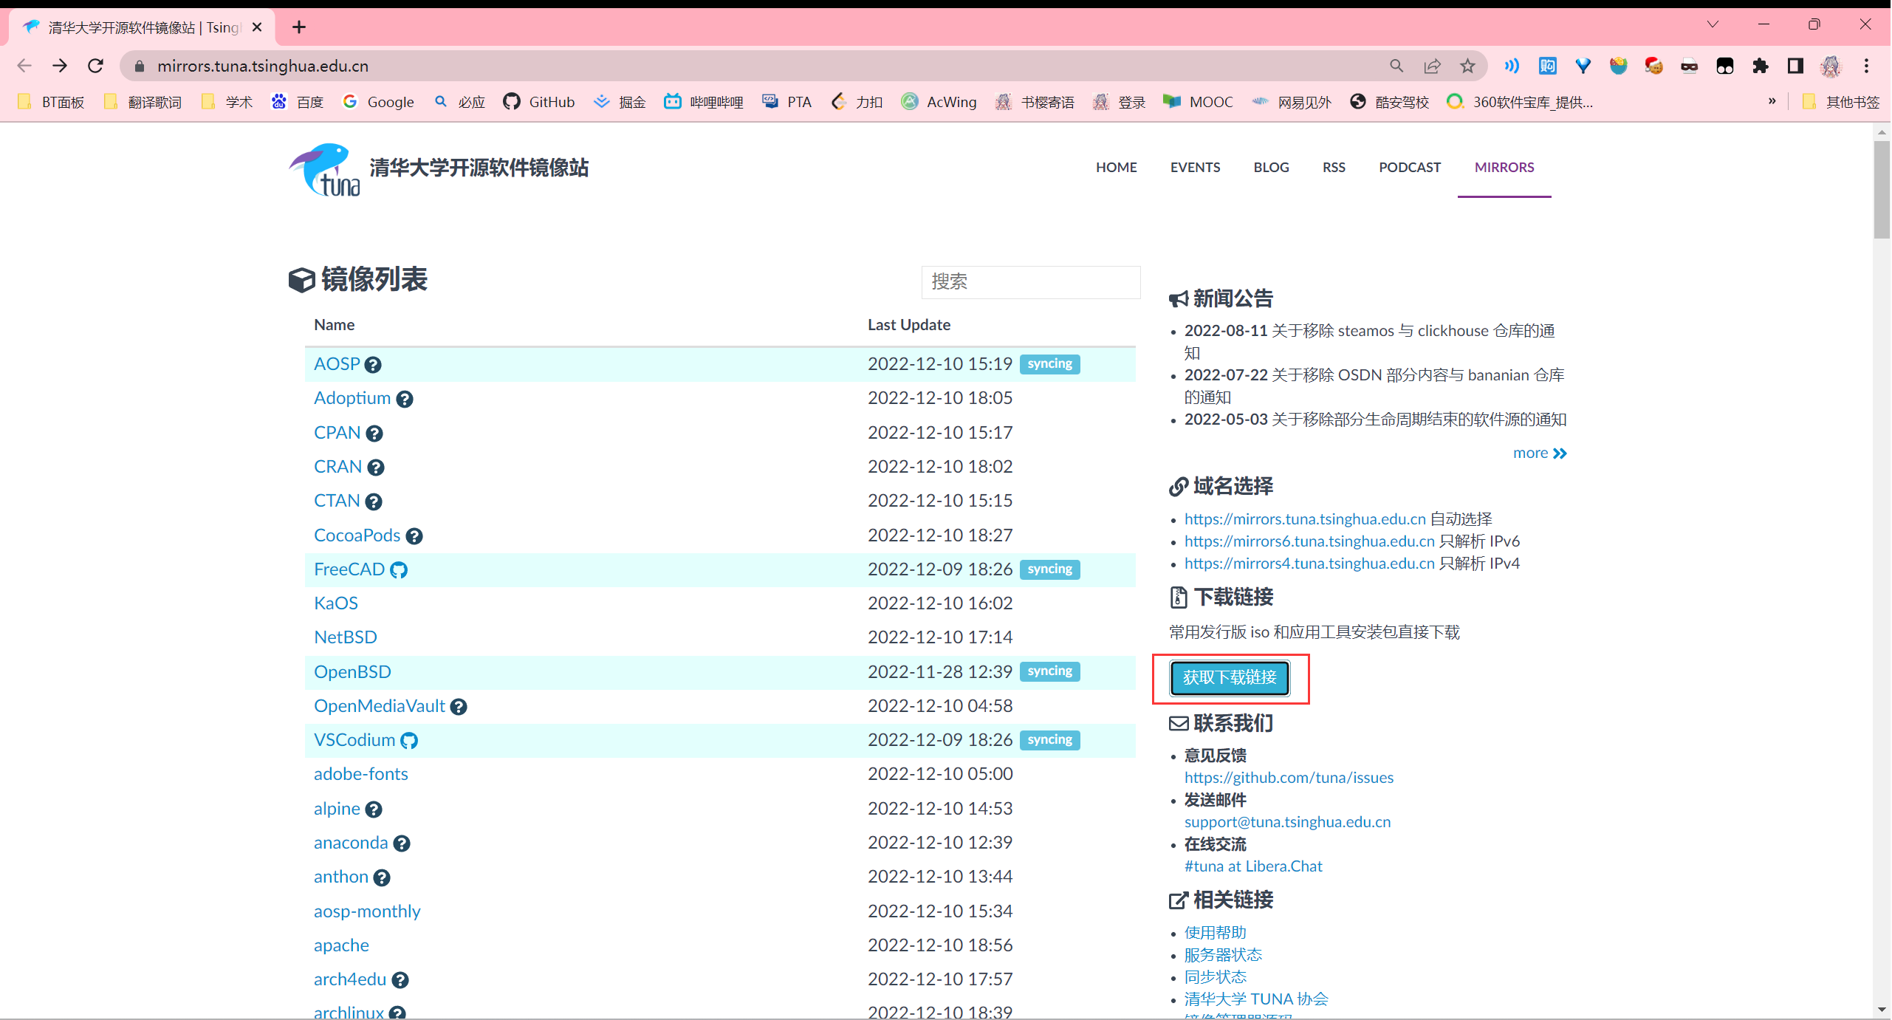This screenshot has width=1892, height=1020.
Task: Open the tab search dropdown arrow
Action: (1713, 24)
